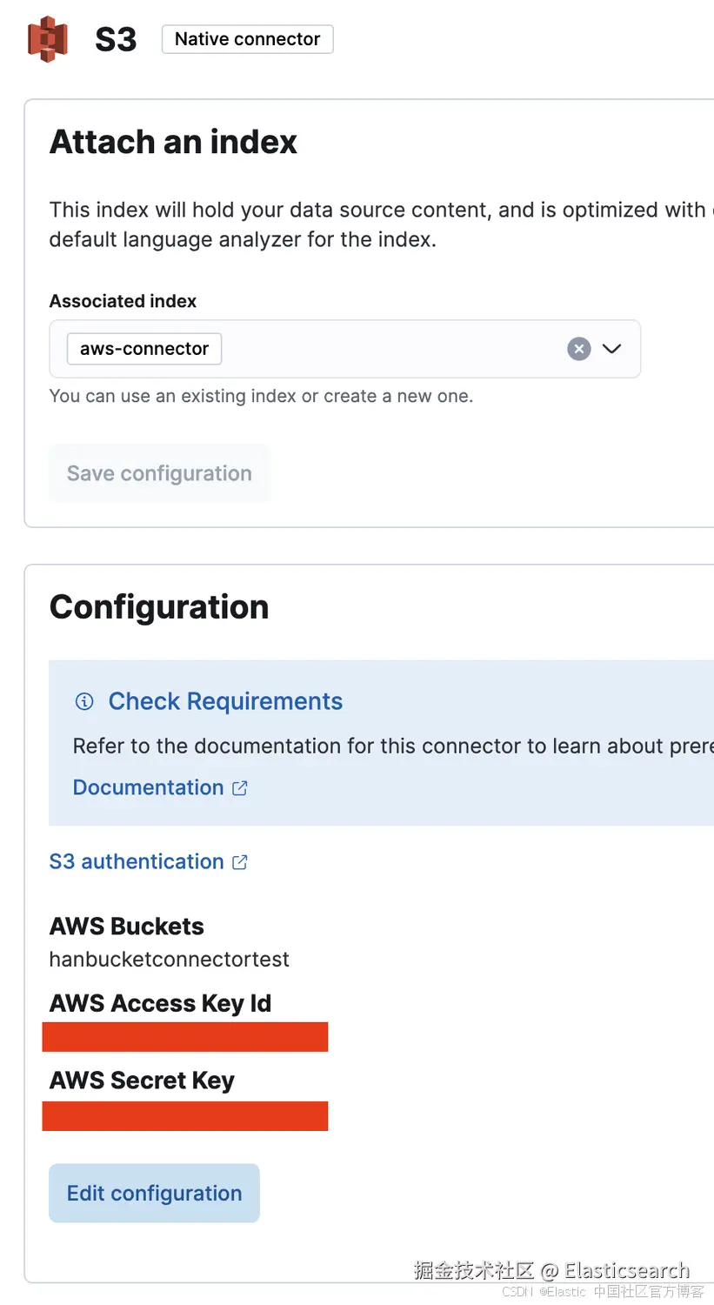Open the Check Requirements heading

(225, 701)
